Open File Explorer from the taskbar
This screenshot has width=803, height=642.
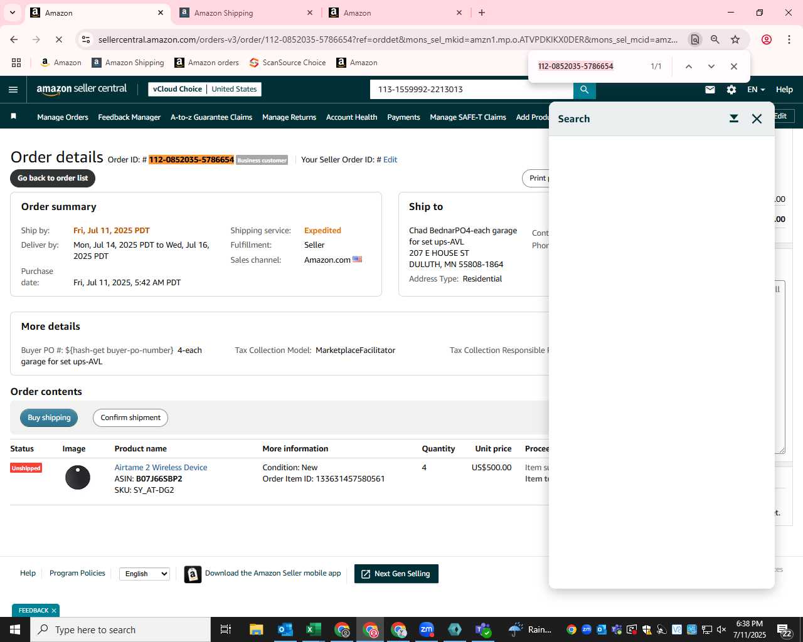(256, 629)
